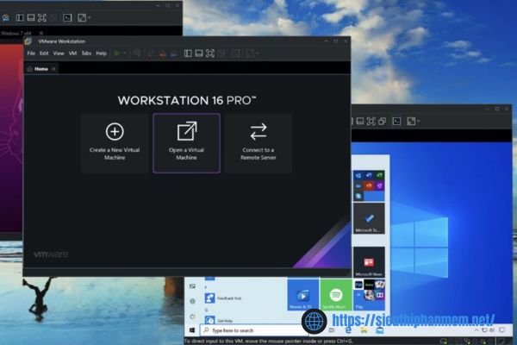Click the Type here to search box
Image resolution: width=517 pixels, height=345 pixels.
point(254,330)
